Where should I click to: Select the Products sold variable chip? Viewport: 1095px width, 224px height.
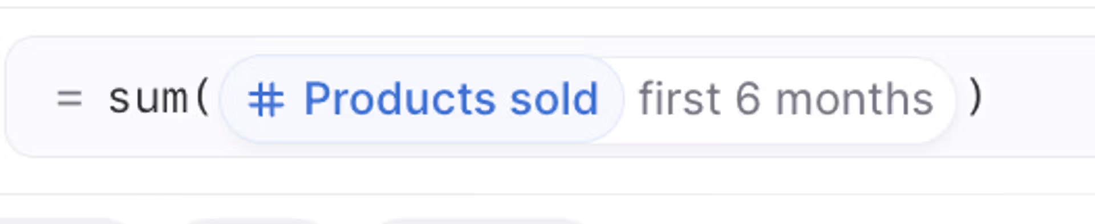(x=421, y=99)
